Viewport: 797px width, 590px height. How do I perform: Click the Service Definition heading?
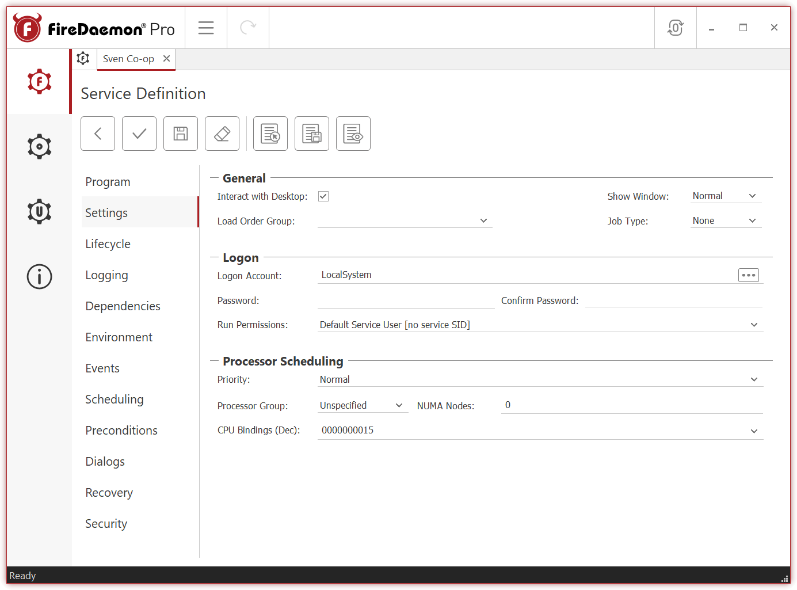tap(143, 94)
